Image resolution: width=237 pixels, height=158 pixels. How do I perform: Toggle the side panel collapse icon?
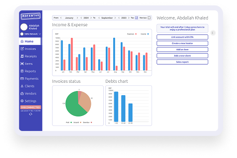point(213,33)
